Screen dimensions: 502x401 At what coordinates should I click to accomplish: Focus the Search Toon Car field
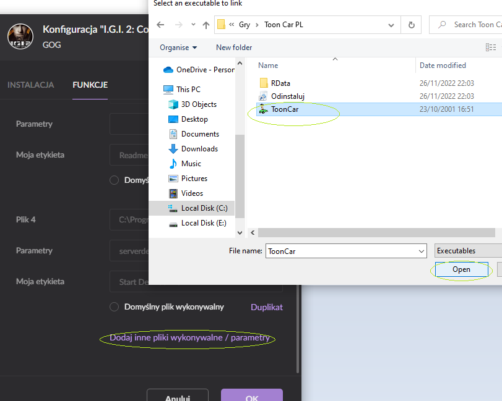[466, 25]
